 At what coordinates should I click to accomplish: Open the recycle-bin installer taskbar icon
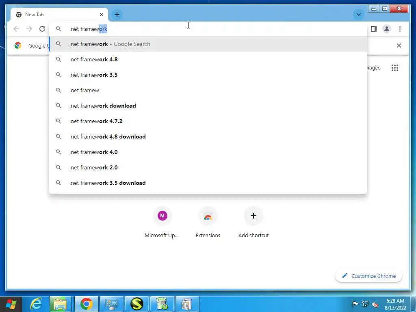click(162, 304)
